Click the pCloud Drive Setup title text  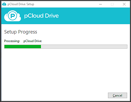point(21,4)
